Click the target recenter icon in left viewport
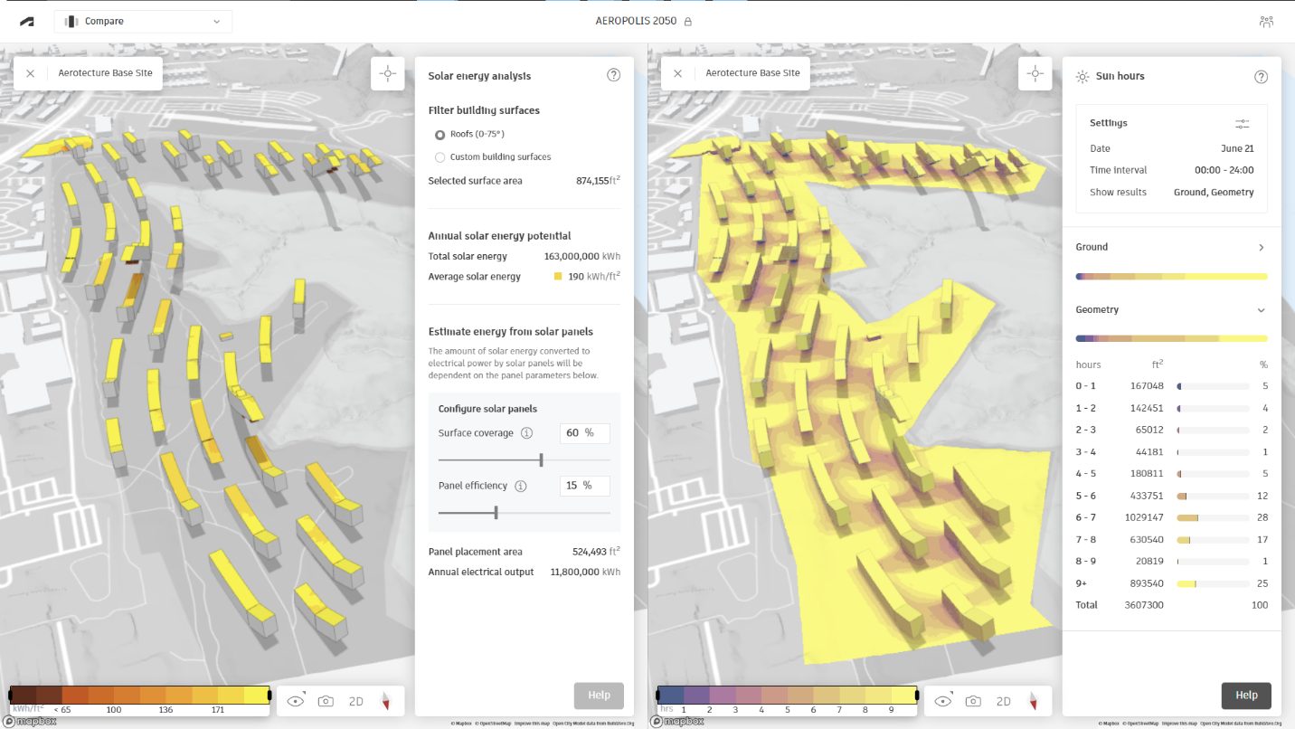The height and width of the screenshot is (729, 1295). [x=387, y=73]
